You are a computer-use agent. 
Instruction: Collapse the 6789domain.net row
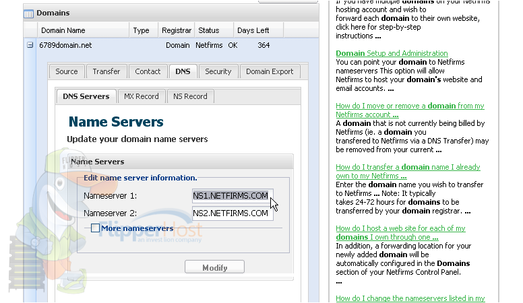[30, 45]
